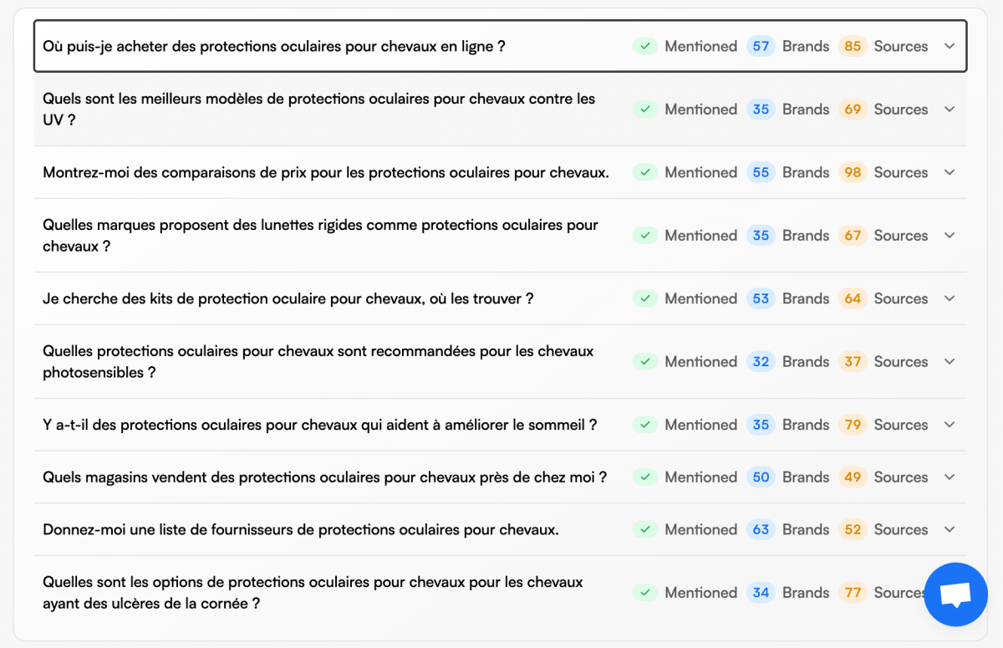Image resolution: width=1003 pixels, height=648 pixels.
Task: Click the 98 Sources badge on the price comparison row
Action: point(853,172)
